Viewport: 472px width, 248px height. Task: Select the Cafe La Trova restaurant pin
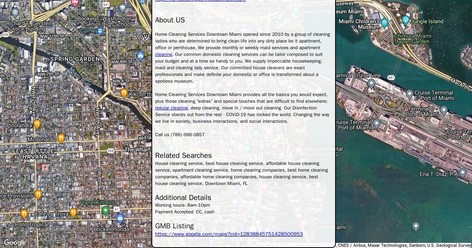(x=73, y=213)
